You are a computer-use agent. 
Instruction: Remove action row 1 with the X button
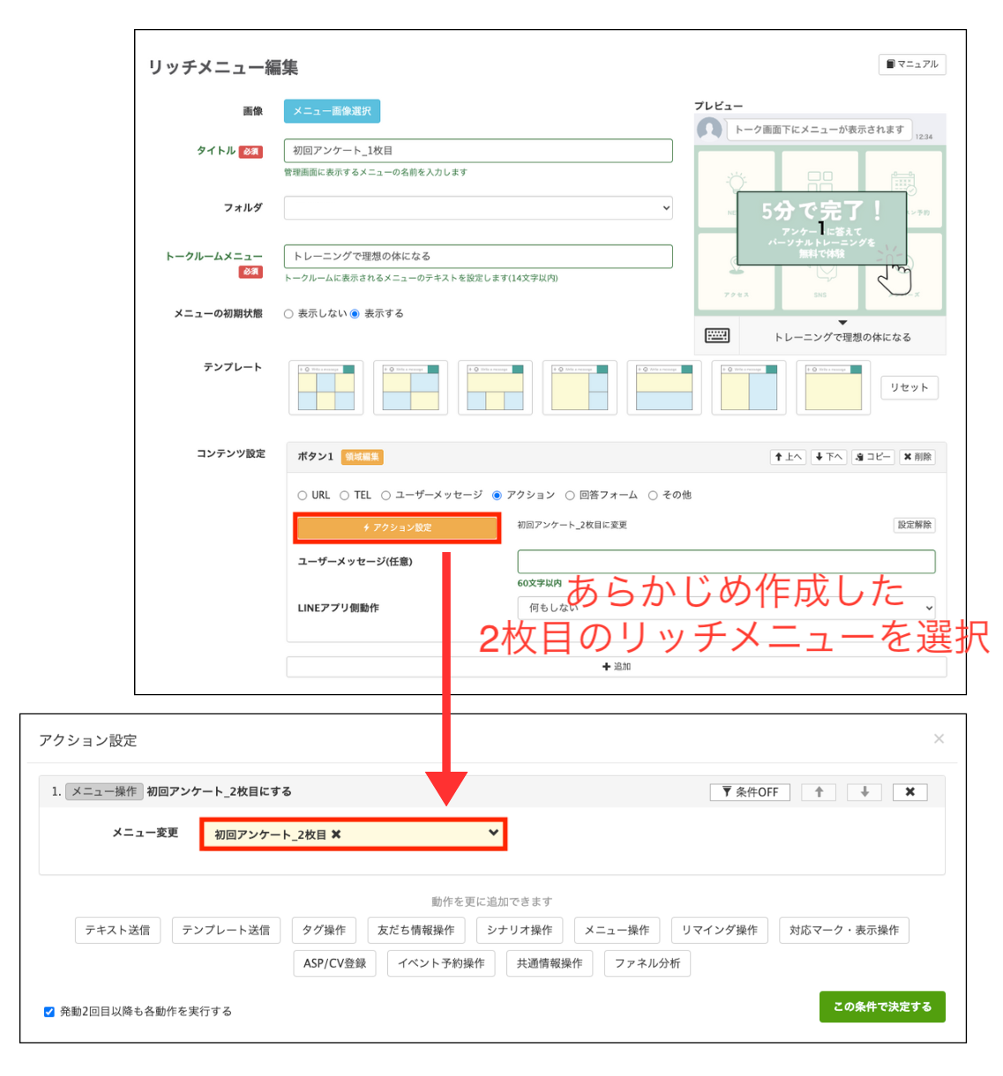point(909,792)
